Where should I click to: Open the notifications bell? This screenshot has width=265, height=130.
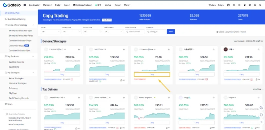(x=234, y=5)
